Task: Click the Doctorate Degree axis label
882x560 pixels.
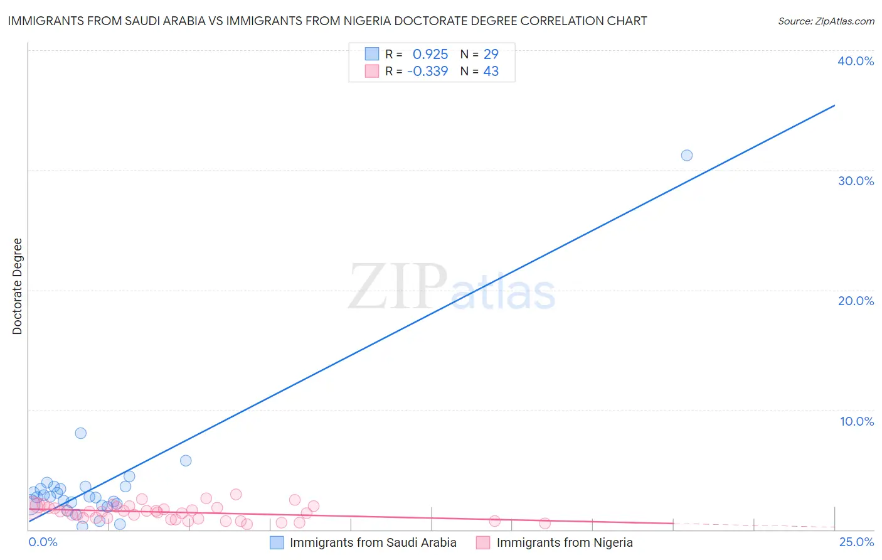Action: point(18,286)
